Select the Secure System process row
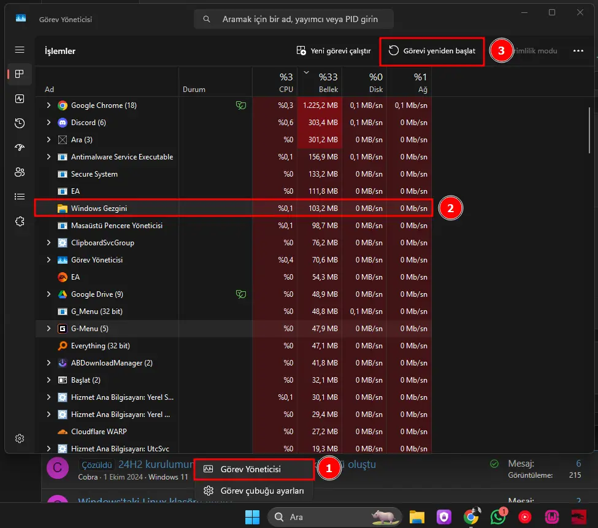598x528 pixels. pos(234,174)
